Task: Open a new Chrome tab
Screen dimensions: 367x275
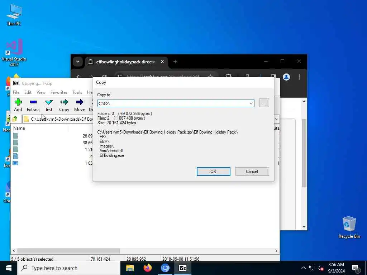Action: click(x=175, y=62)
